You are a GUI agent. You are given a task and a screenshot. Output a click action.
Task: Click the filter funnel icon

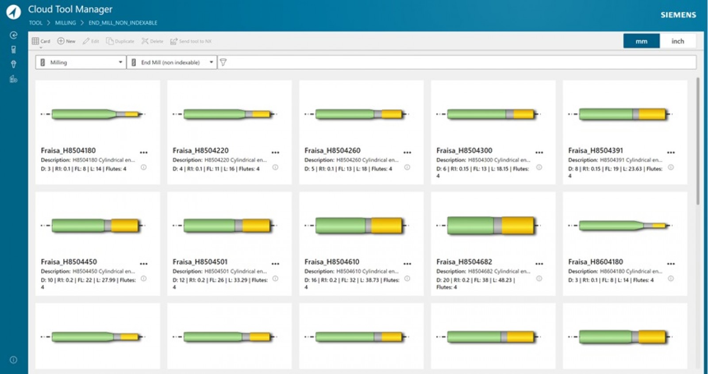(223, 62)
